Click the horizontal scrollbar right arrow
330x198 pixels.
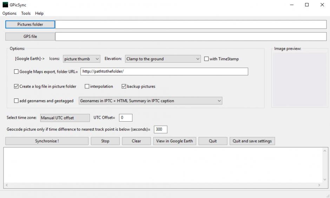click(x=319, y=185)
